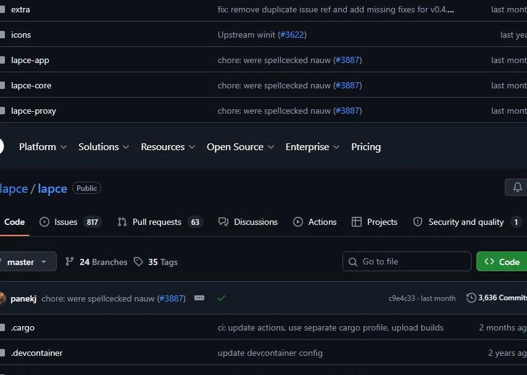Open commit c9e4c33 hash
This screenshot has height=375, width=527.
click(x=402, y=298)
